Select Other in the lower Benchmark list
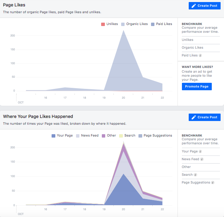 [186, 167]
